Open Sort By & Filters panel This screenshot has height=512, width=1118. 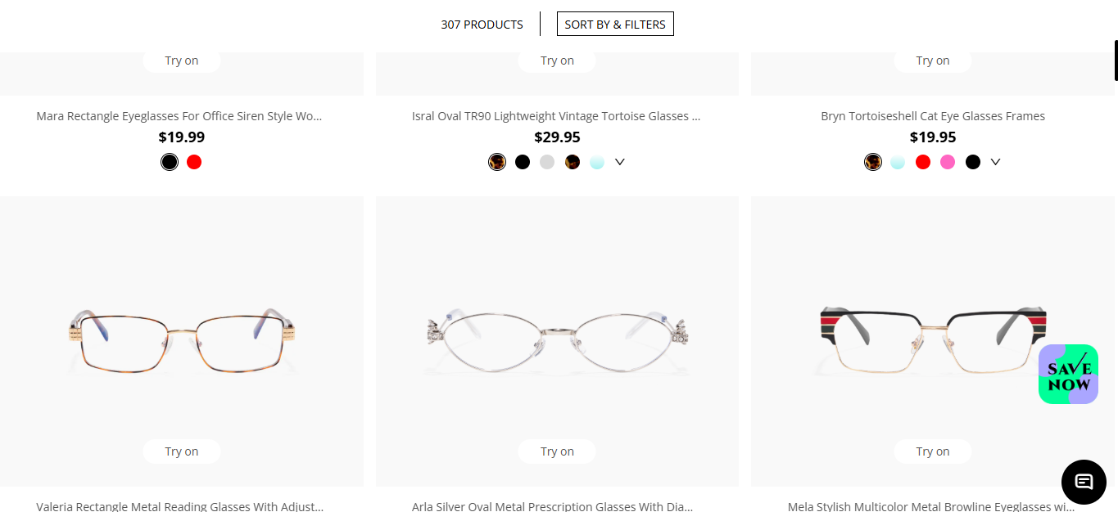pyautogui.click(x=615, y=25)
